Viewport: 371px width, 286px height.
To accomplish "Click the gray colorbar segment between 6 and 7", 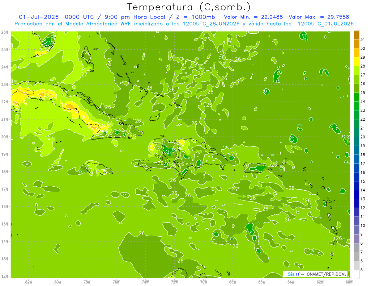I will (x=356, y=256).
